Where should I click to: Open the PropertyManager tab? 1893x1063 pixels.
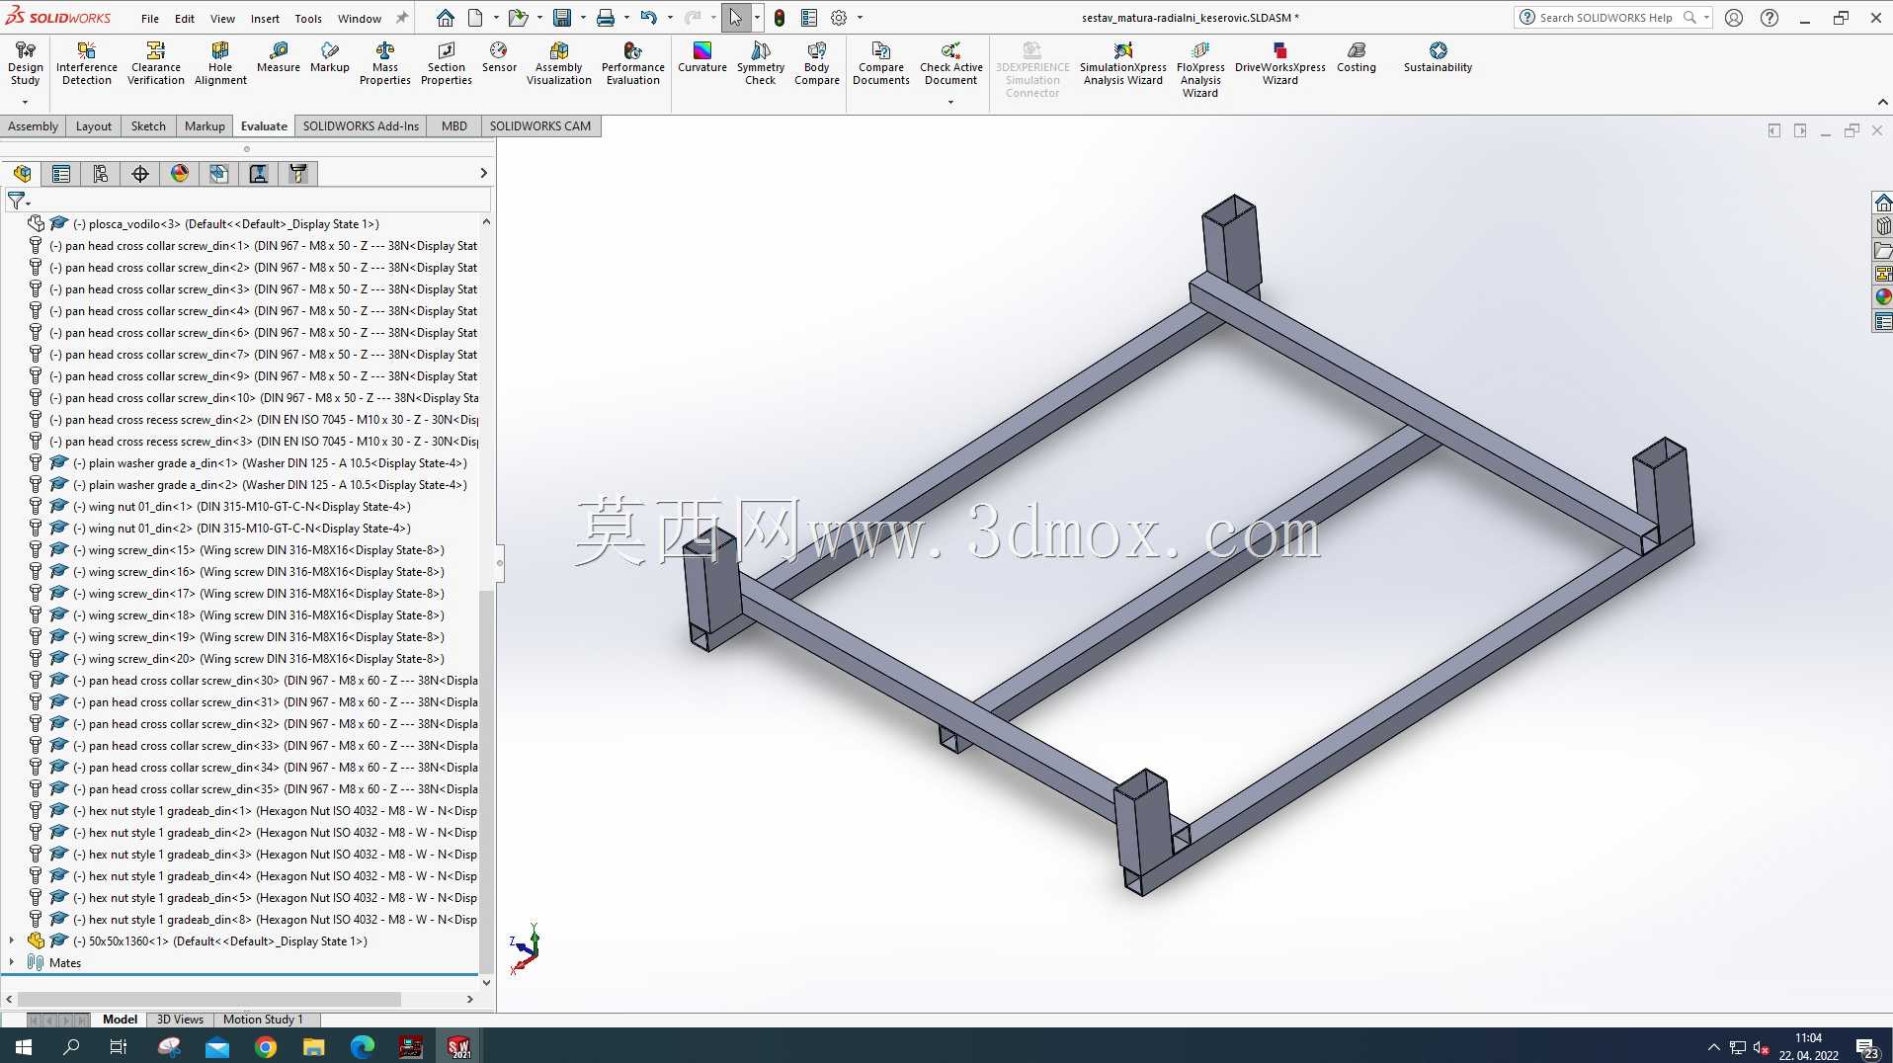point(61,174)
